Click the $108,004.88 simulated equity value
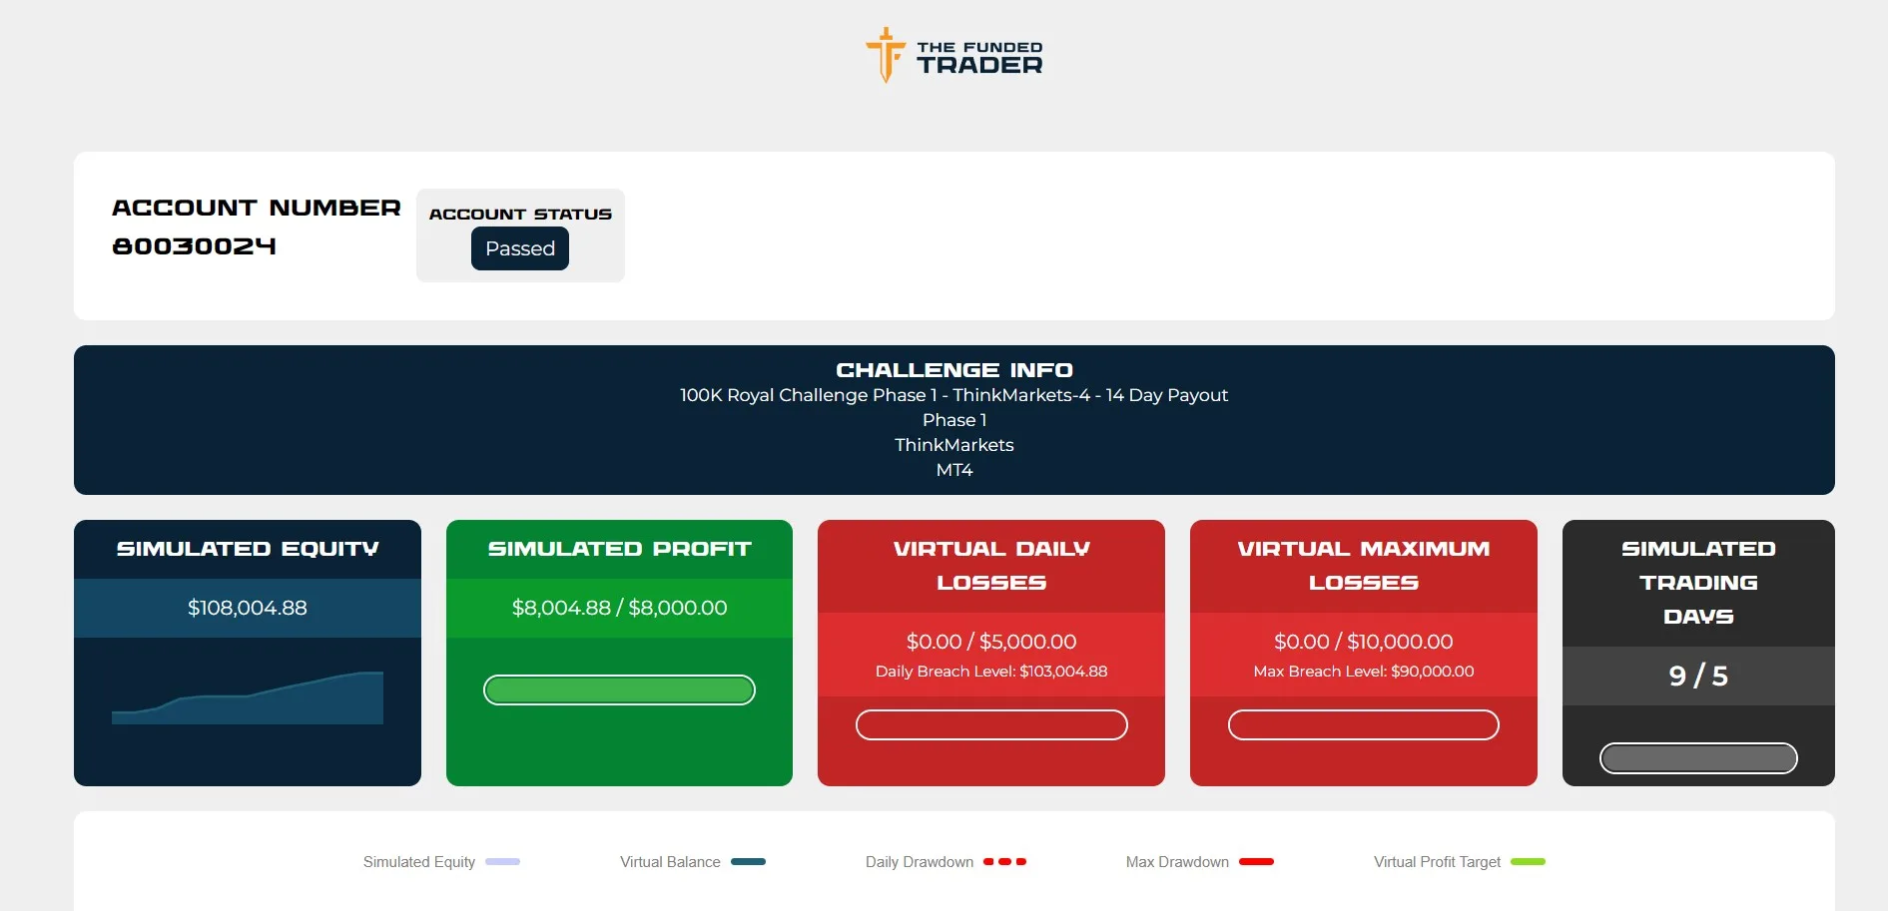This screenshot has width=1888, height=911. [x=248, y=608]
